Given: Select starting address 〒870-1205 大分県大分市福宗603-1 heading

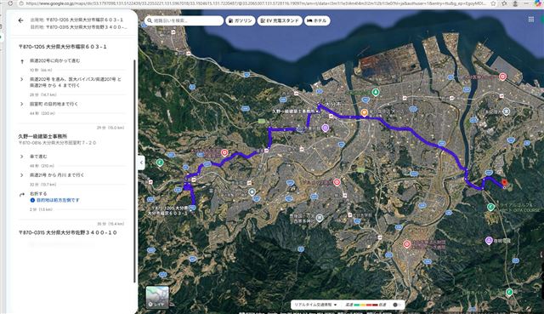Looking at the screenshot, I should pyautogui.click(x=62, y=47).
